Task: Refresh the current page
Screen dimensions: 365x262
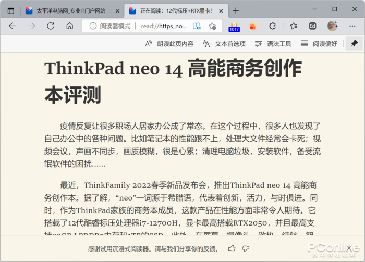Action: coord(51,26)
